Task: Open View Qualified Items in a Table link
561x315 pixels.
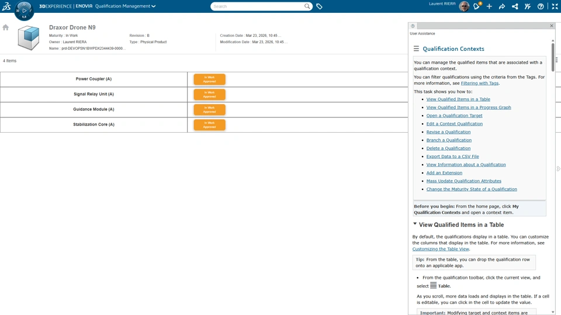Action: [x=458, y=99]
